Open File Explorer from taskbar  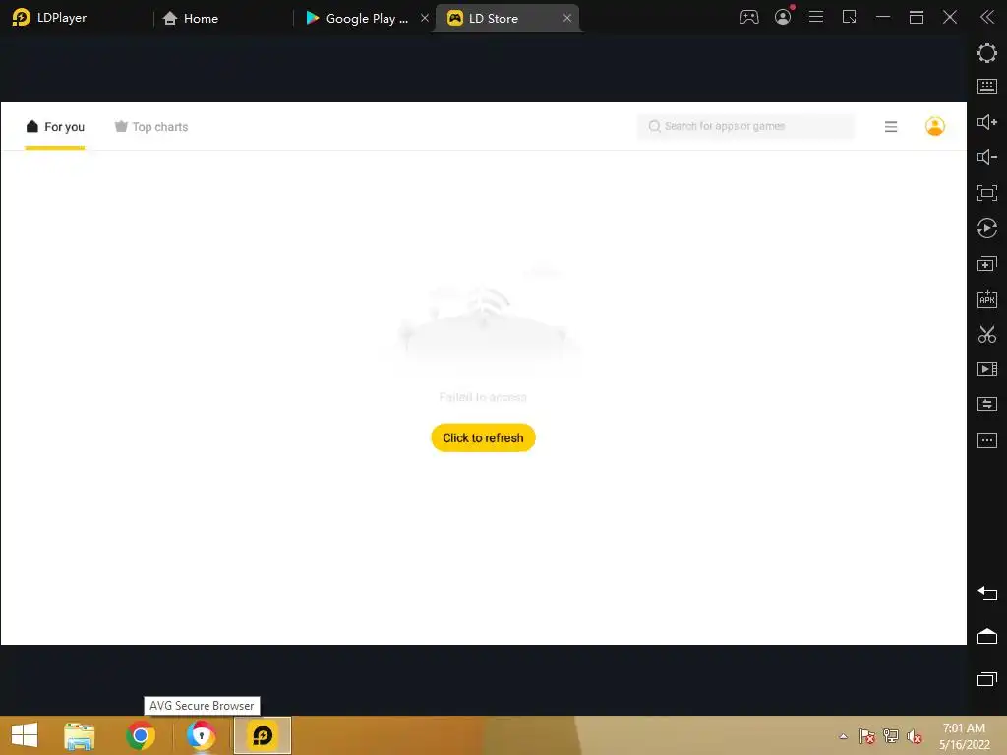[80, 735]
